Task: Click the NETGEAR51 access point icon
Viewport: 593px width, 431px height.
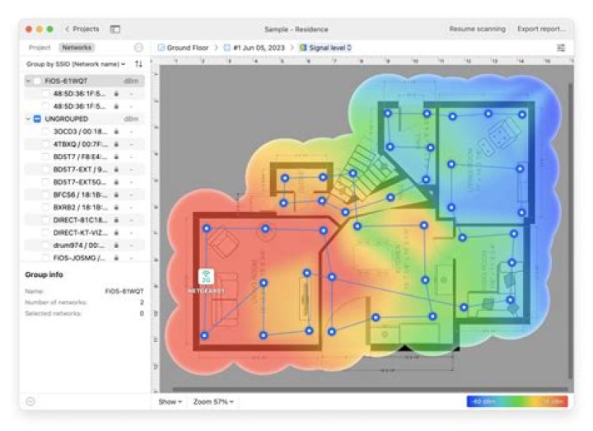Action: pyautogui.click(x=205, y=279)
